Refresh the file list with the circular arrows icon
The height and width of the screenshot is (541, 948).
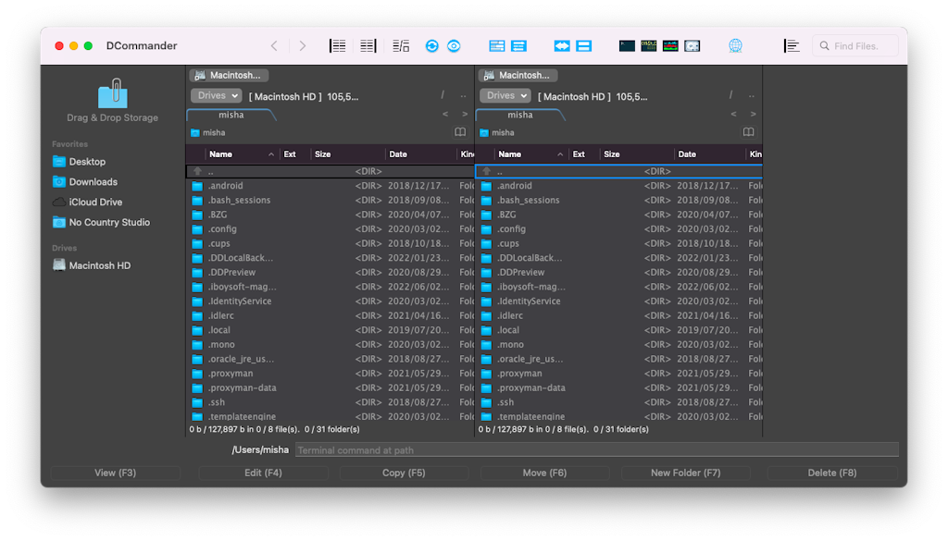431,44
